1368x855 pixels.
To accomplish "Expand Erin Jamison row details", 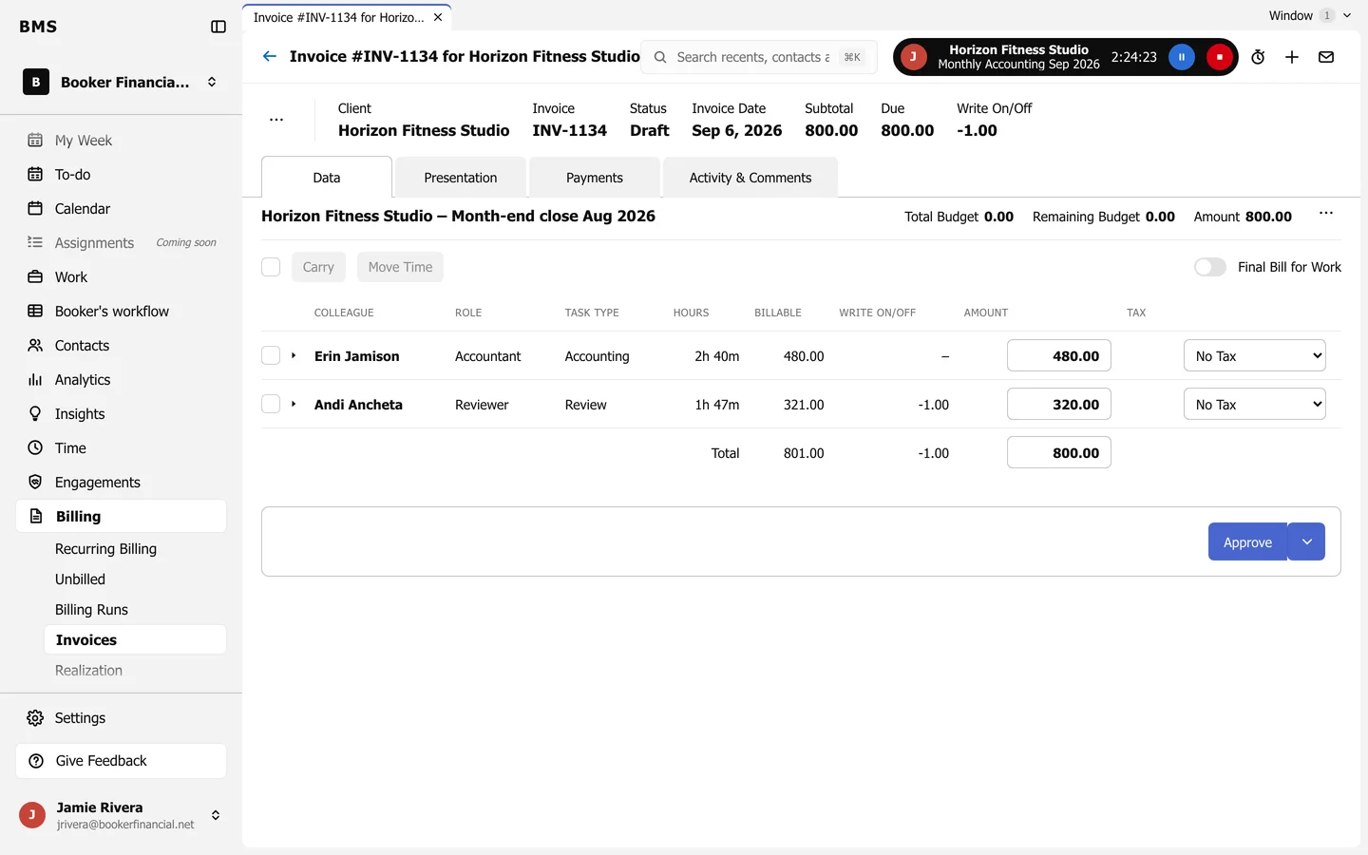I will pos(294,355).
